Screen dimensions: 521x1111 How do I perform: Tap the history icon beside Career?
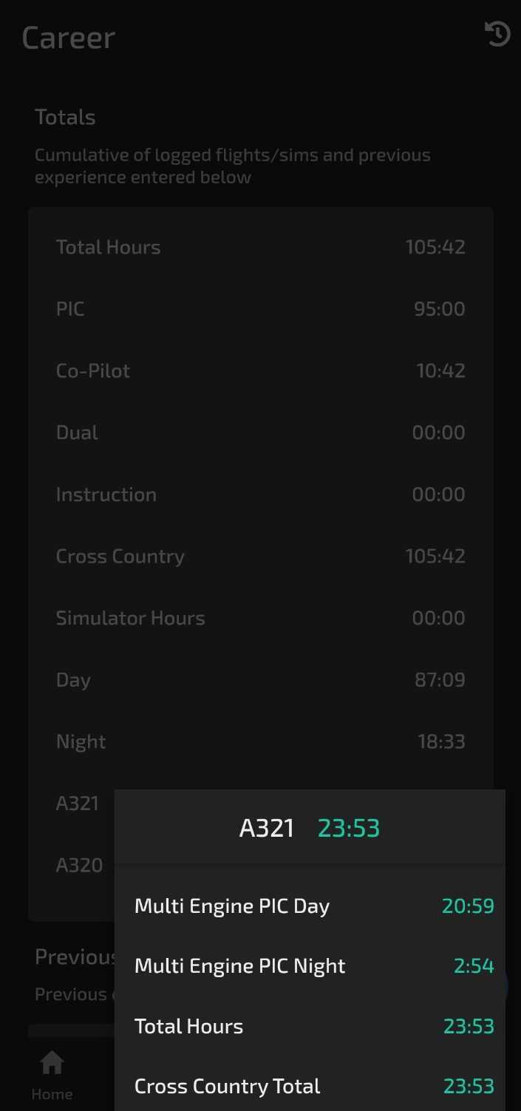(x=497, y=34)
